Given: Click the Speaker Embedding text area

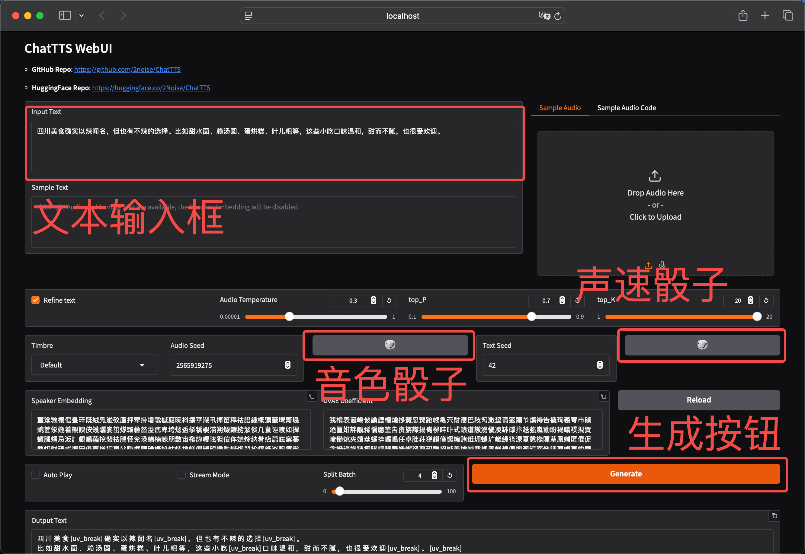Looking at the screenshot, I should pyautogui.click(x=171, y=430).
